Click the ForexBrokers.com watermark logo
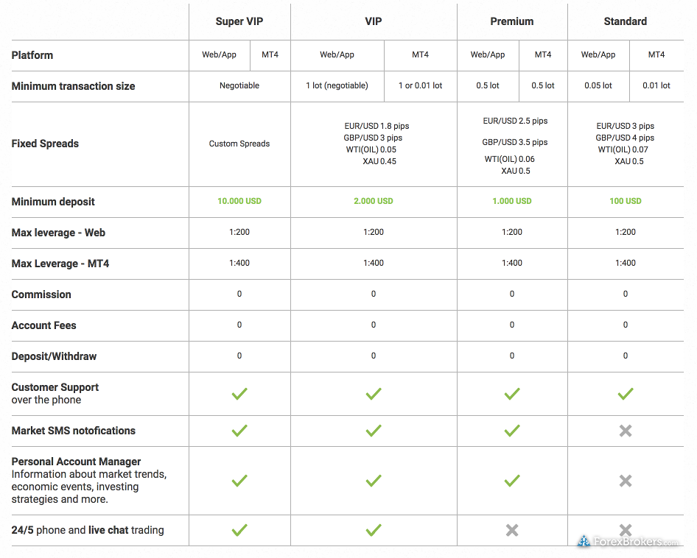Viewport: 697px width, 558px height. pyautogui.click(x=628, y=542)
